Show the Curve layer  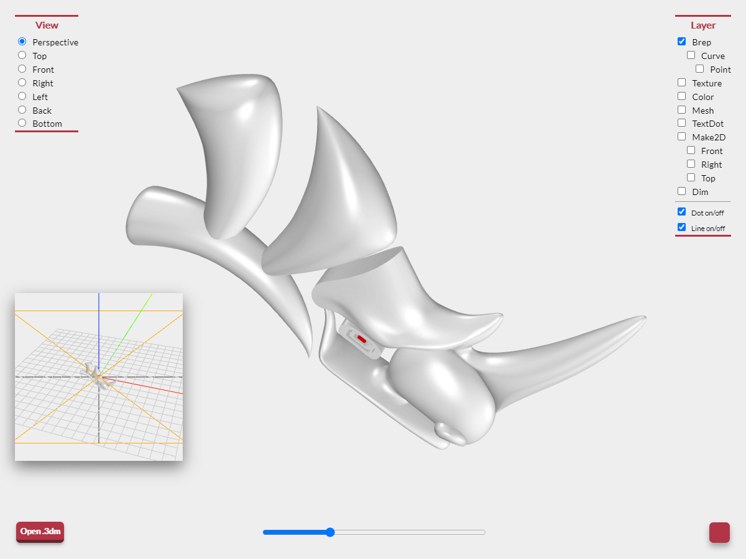pos(691,55)
